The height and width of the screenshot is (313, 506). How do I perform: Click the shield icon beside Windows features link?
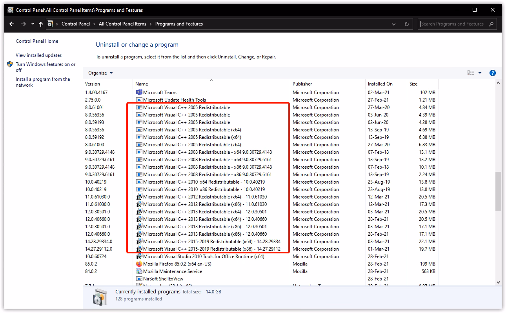[10, 64]
